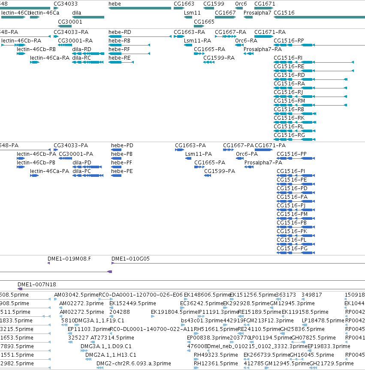Viewport: 365px width, 370px height.
Task: Select transcript Orc6-RA
Action: 246,41
